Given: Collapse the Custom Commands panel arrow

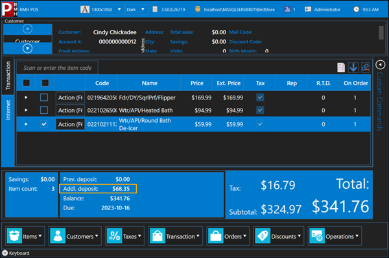Looking at the screenshot, I should tap(380, 65).
